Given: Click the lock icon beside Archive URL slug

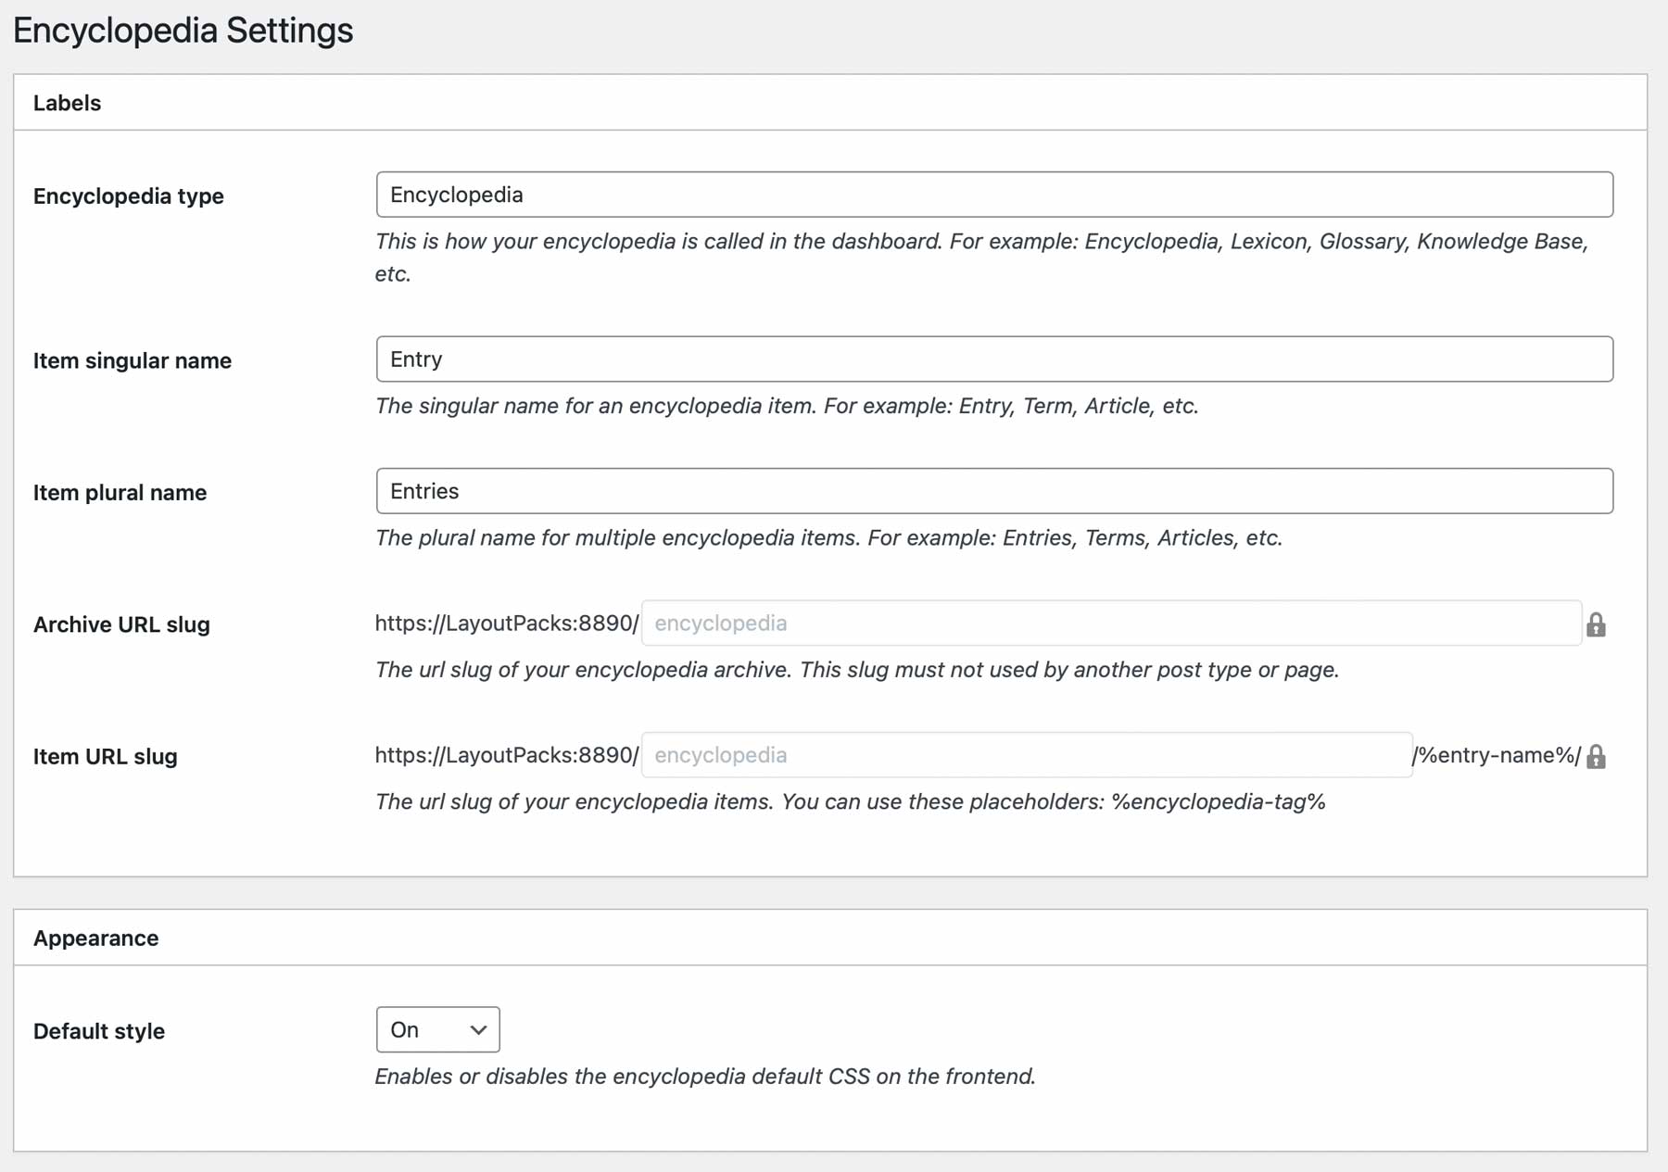Looking at the screenshot, I should click(x=1598, y=624).
